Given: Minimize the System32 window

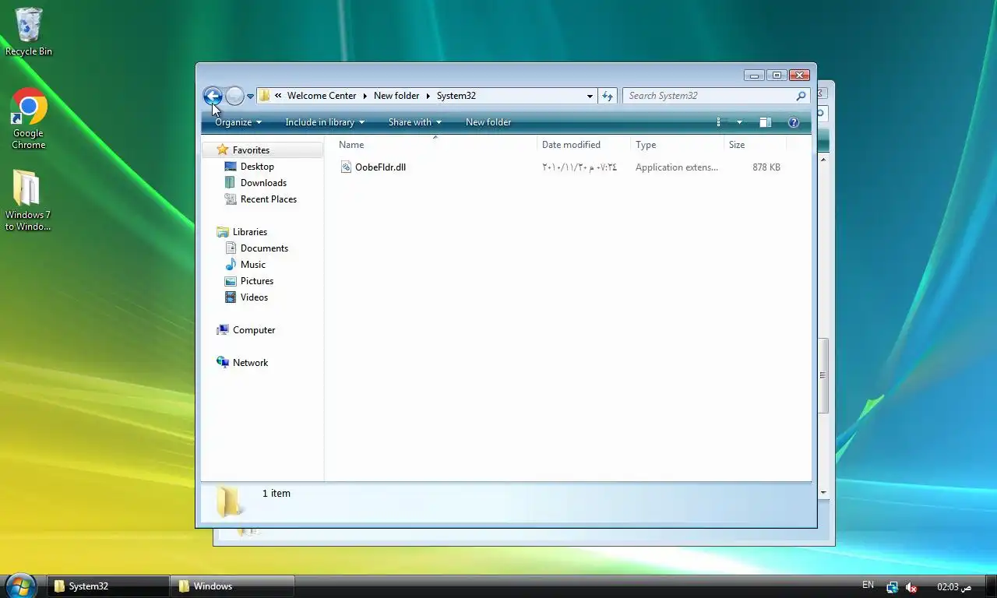Looking at the screenshot, I should pyautogui.click(x=754, y=76).
